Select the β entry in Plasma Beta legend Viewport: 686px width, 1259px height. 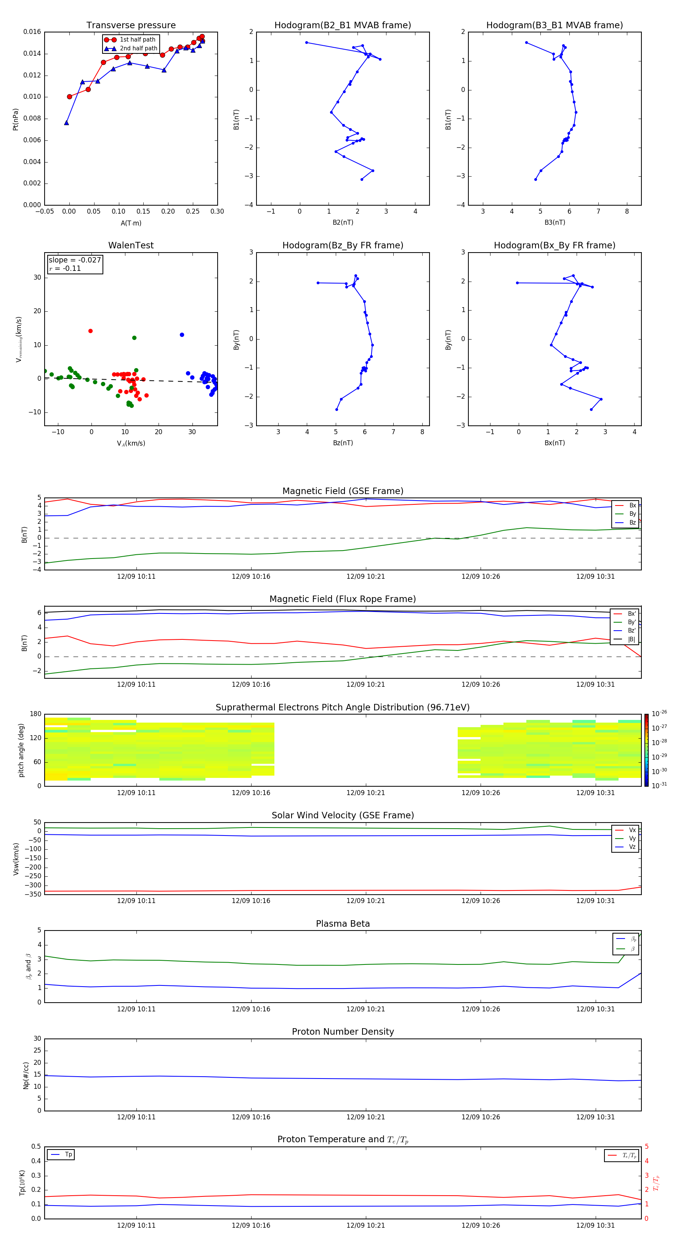pos(626,949)
